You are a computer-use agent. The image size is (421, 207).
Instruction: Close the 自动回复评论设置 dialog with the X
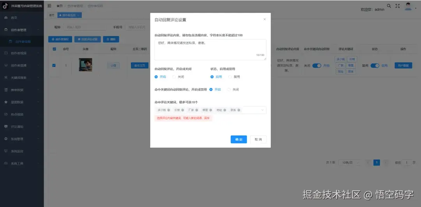point(264,19)
